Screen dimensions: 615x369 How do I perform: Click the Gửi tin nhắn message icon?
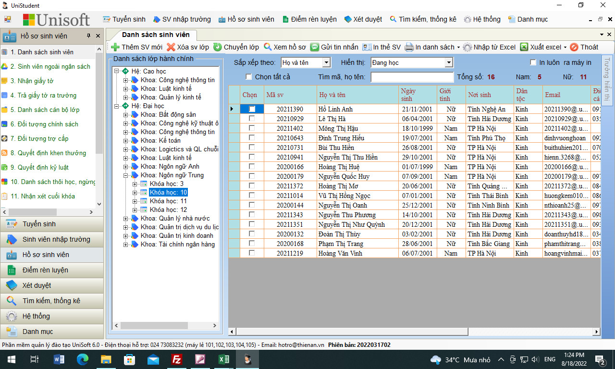click(315, 47)
